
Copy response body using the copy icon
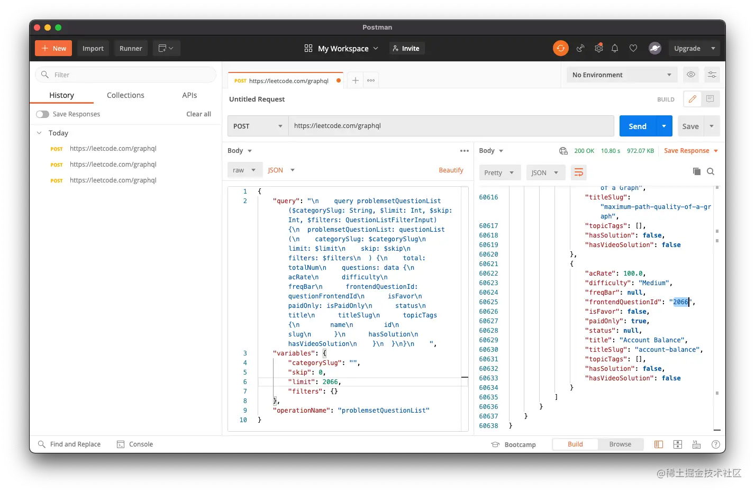click(697, 171)
